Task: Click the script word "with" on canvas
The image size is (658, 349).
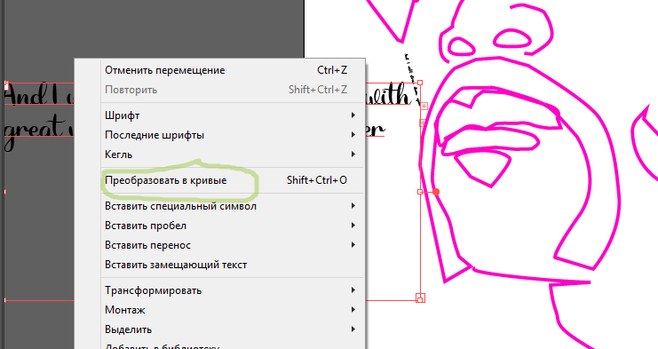Action: click(x=388, y=94)
